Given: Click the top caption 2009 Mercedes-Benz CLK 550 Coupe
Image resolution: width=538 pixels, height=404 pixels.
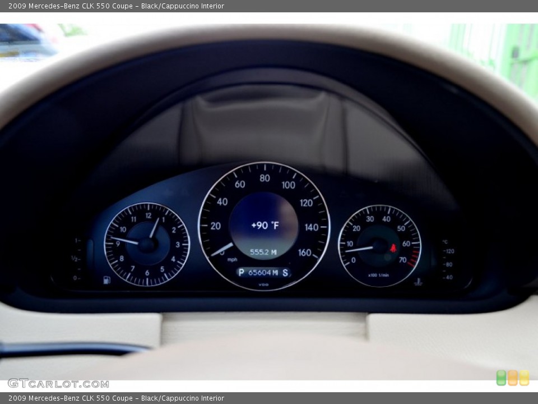Looking at the screenshot, I should pyautogui.click(x=71, y=6).
